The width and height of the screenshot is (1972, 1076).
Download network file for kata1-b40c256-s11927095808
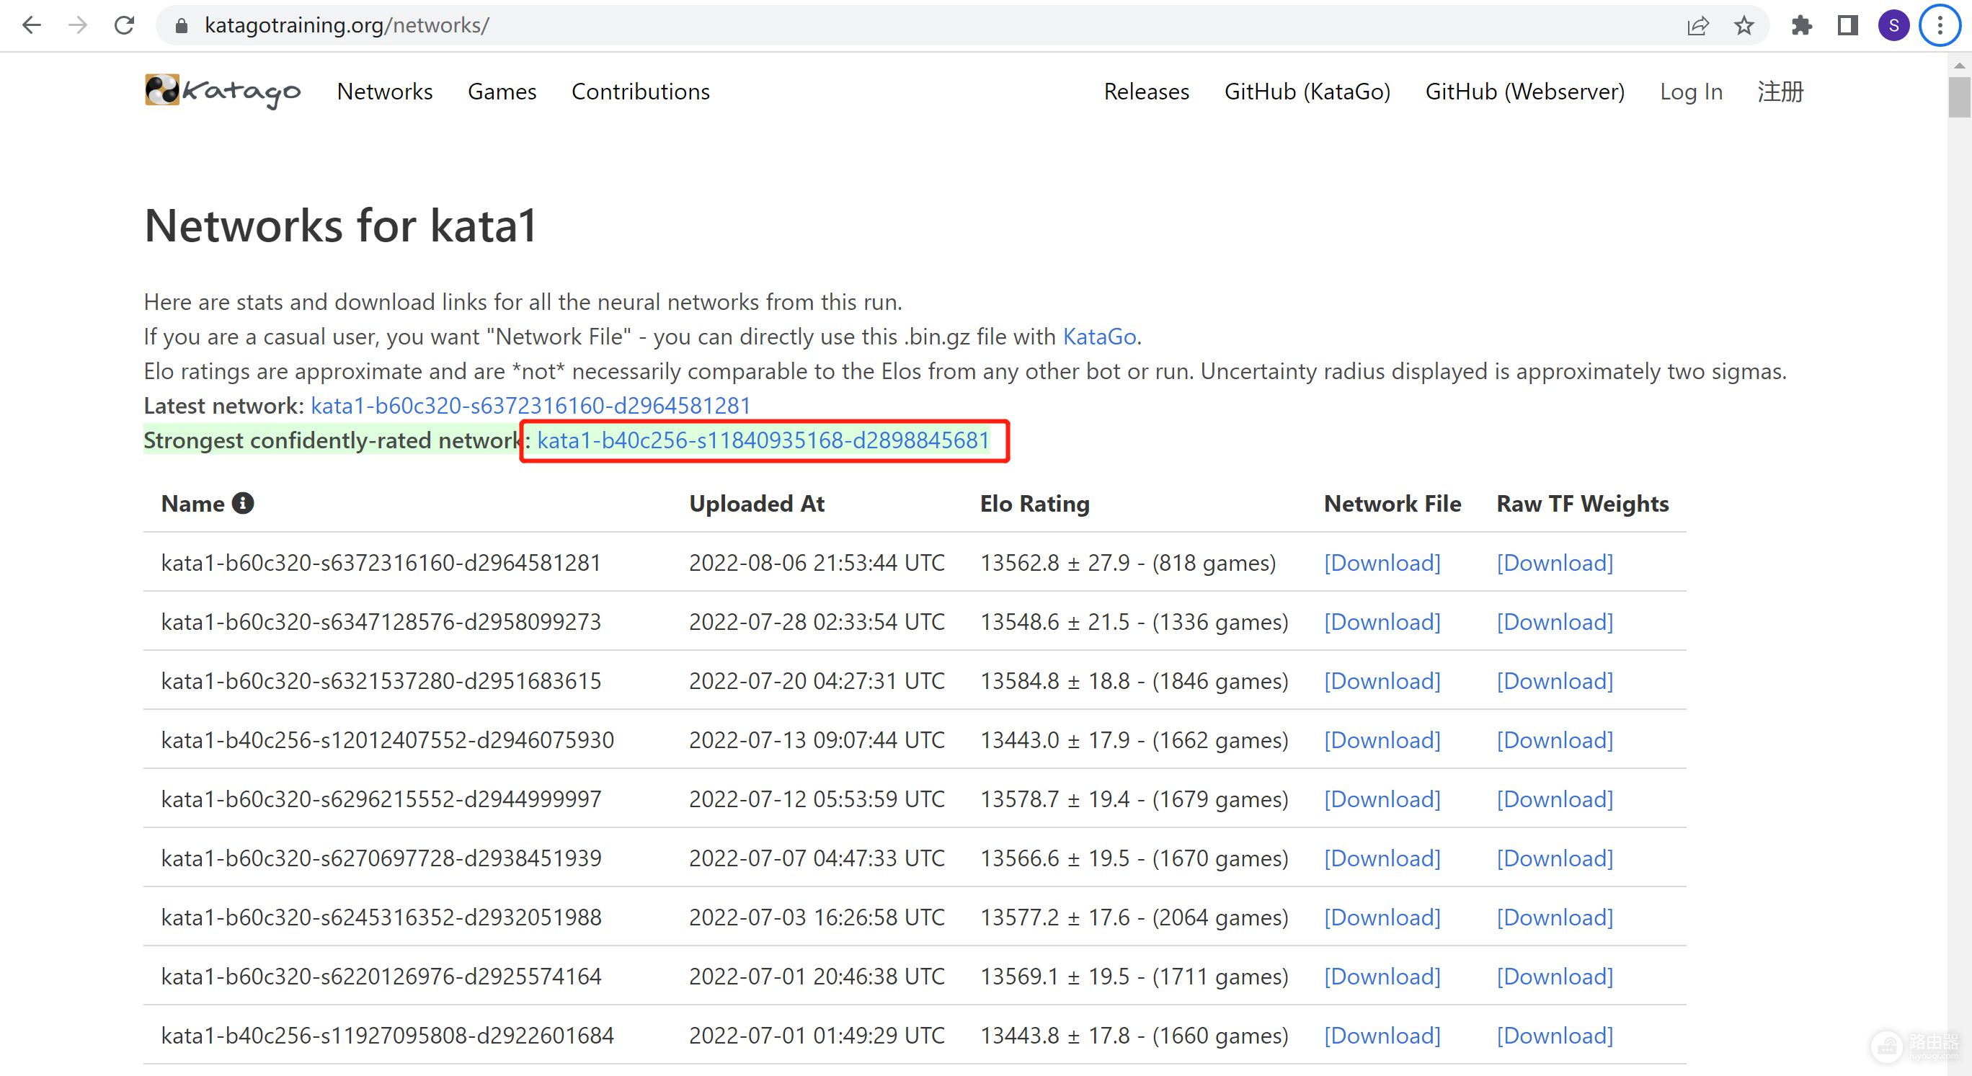(1382, 1036)
